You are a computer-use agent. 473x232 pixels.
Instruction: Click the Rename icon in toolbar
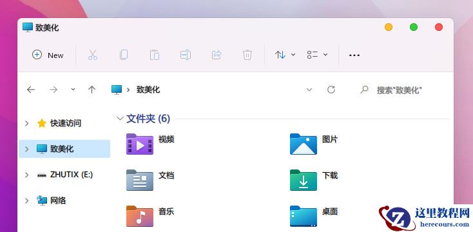186,55
